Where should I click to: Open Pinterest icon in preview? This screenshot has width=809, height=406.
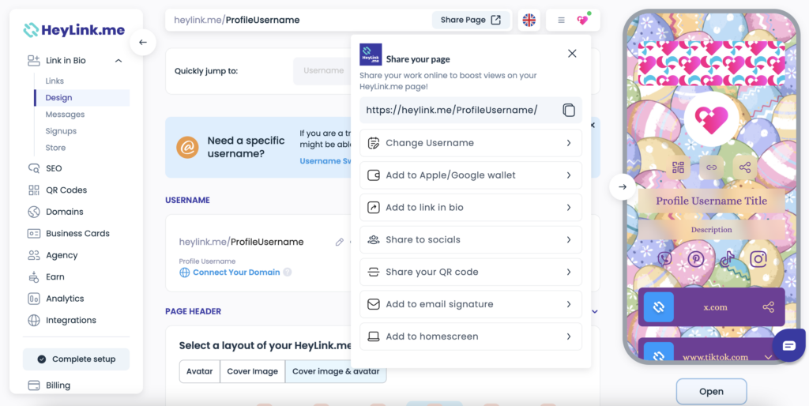pos(695,258)
